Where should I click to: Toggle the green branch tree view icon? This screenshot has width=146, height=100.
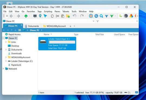[121, 16]
